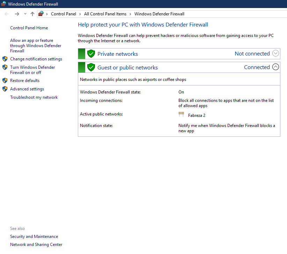Open Control Panel Home link
This screenshot has height=254, width=287.
point(29,28)
